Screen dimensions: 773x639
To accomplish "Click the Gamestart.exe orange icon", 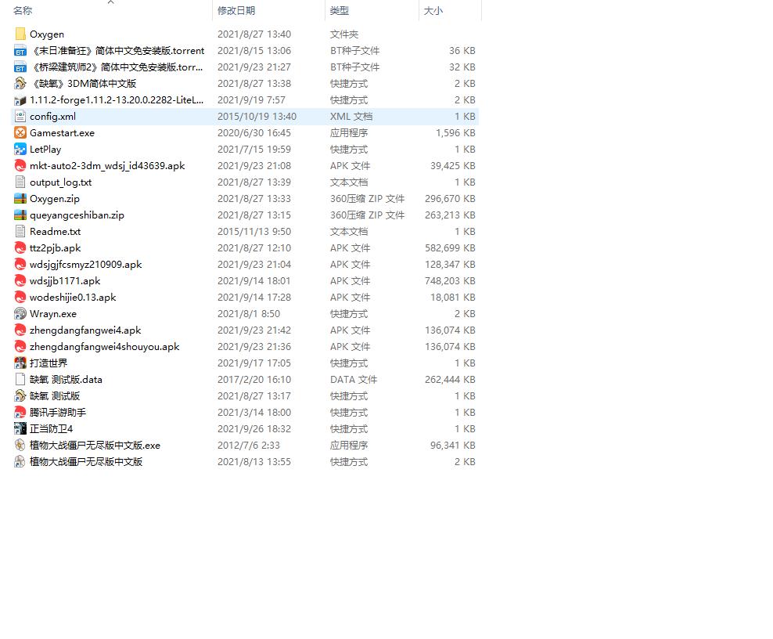I will [20, 133].
